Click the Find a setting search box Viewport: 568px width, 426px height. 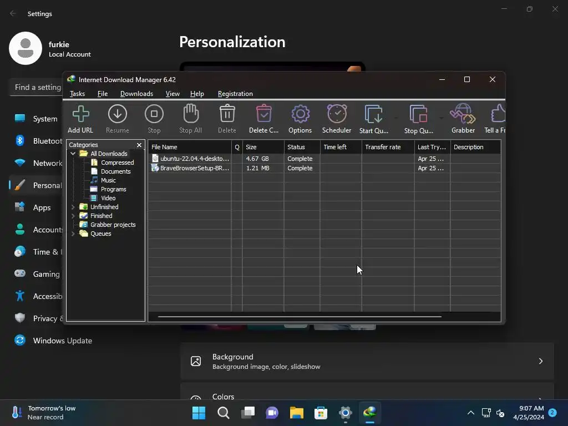tap(36, 87)
